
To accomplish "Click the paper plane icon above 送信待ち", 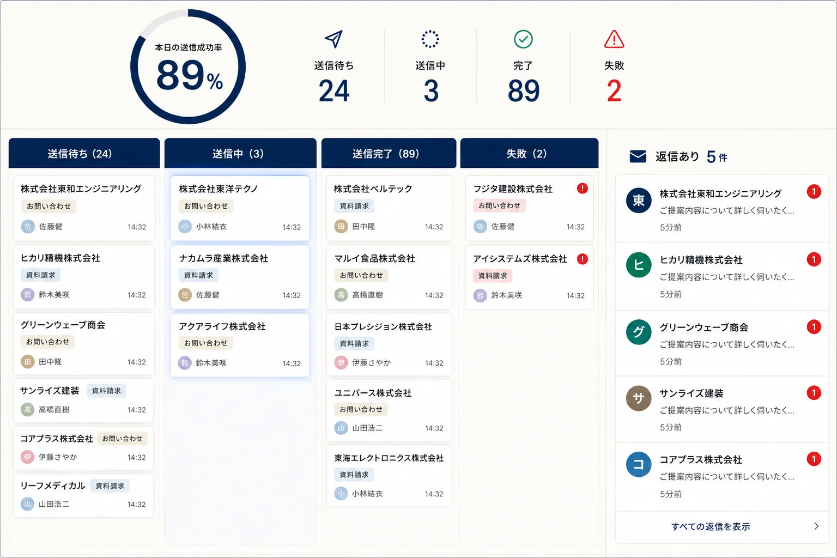I will [333, 39].
